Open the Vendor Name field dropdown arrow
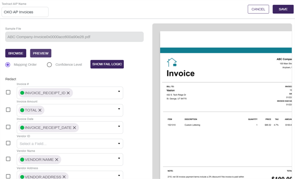295x179 pixels. pyautogui.click(x=119, y=158)
